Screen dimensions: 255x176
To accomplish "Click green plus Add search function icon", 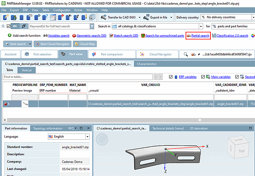I will 10,35.
